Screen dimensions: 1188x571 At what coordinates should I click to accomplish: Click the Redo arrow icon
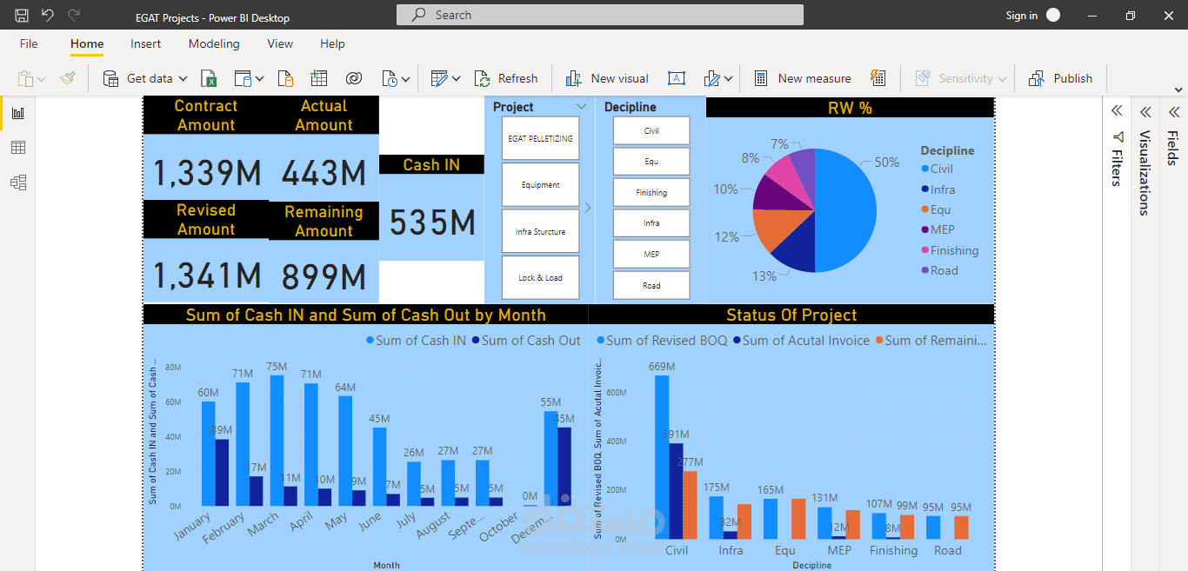pyautogui.click(x=74, y=15)
